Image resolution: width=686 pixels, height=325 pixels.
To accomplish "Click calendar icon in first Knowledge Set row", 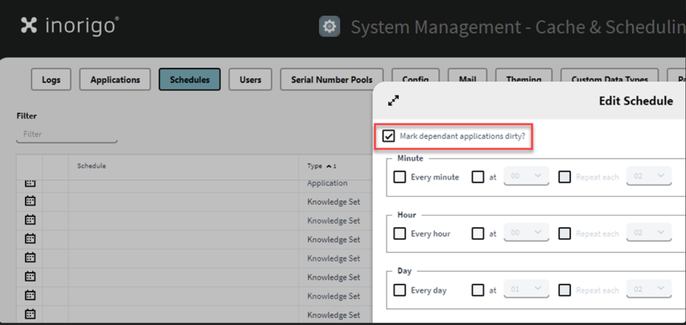I will point(30,201).
